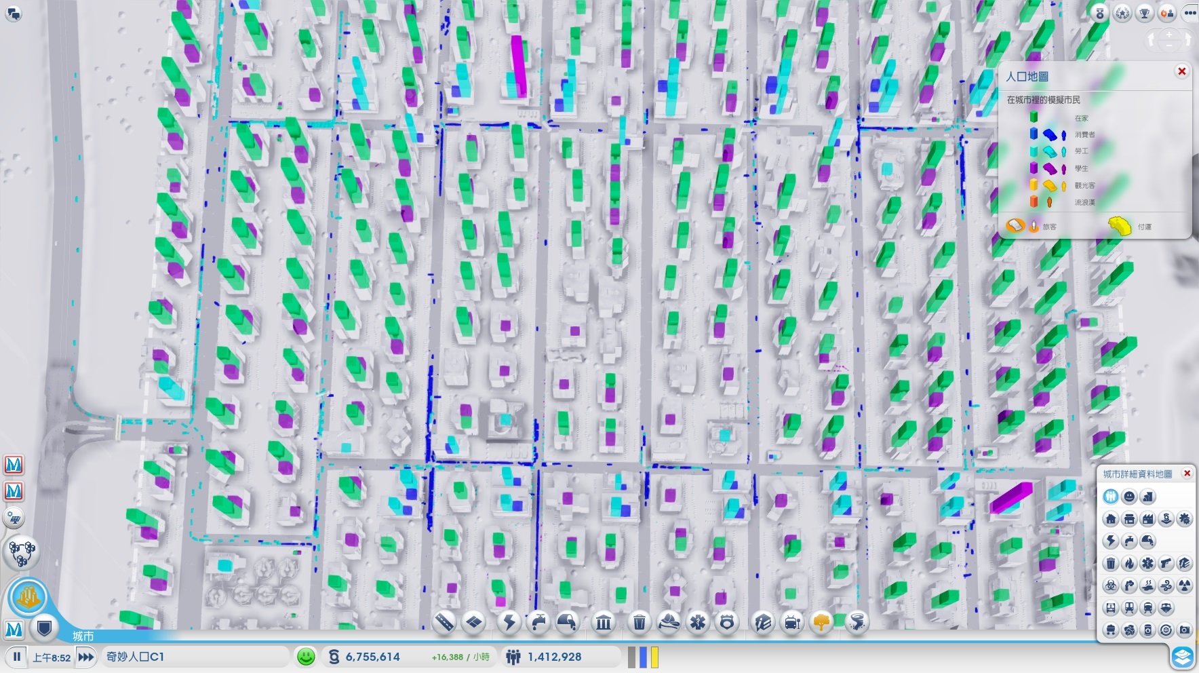Screen dimensions: 1199x673
Task: Select the Power data map
Action: pyautogui.click(x=1111, y=541)
